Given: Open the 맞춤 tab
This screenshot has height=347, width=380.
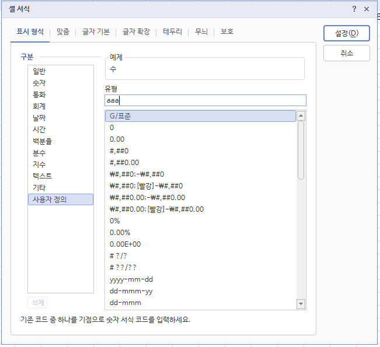Looking at the screenshot, I should [x=63, y=31].
